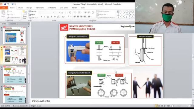Clear all formatting with the eraser icon
Viewport: 194px width, 109px height.
coord(70,12)
